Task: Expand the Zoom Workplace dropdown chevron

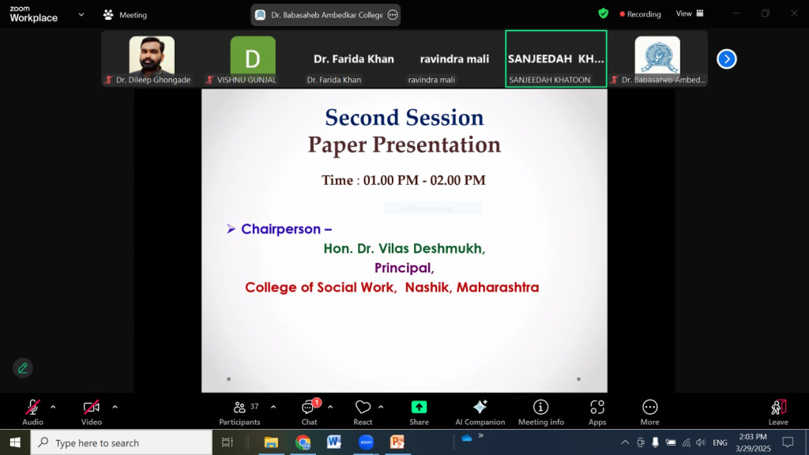Action: click(x=81, y=14)
